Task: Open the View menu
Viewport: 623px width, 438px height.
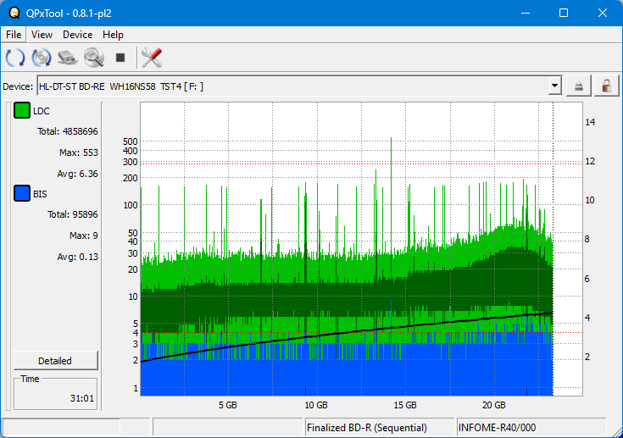Action: tap(42, 35)
